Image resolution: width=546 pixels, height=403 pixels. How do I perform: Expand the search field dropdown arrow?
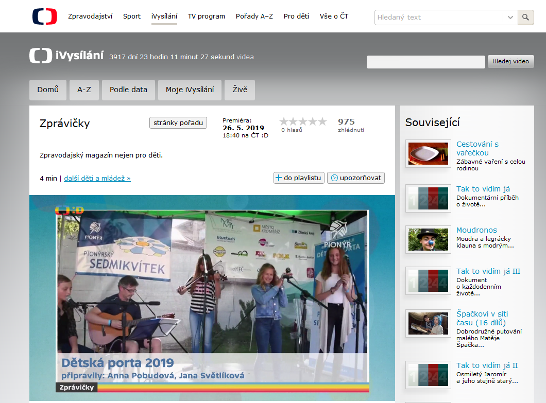click(510, 17)
